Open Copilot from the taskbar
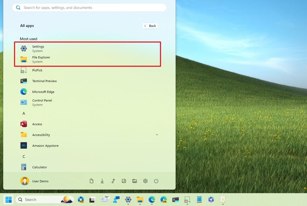Screen dimensions: 307x206 click(x=211, y=200)
